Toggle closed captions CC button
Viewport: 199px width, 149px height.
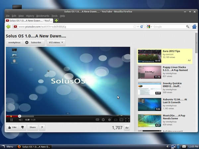[97, 120]
